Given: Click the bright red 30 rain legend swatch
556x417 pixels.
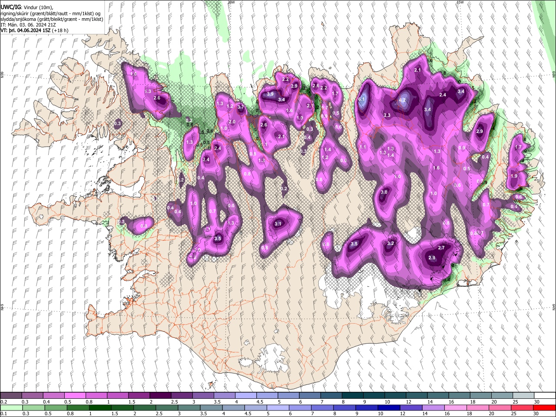Looking at the screenshot, I should pyautogui.click(x=544, y=407).
